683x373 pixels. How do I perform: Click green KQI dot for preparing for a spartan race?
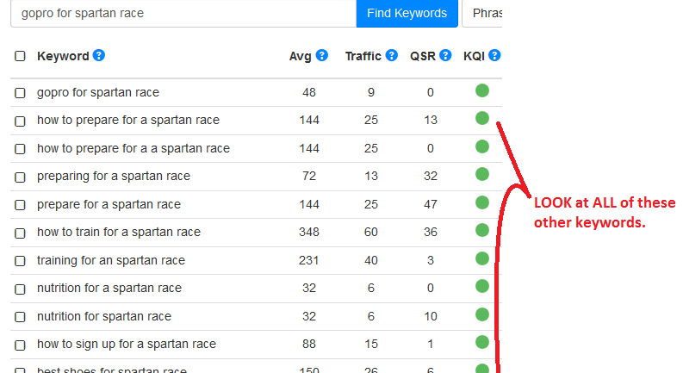tap(482, 174)
